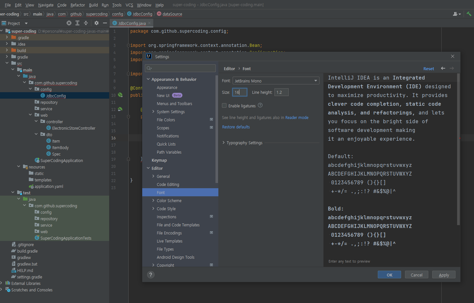Expand Code Style settings node
The height and width of the screenshot is (303, 474).
coord(154,209)
